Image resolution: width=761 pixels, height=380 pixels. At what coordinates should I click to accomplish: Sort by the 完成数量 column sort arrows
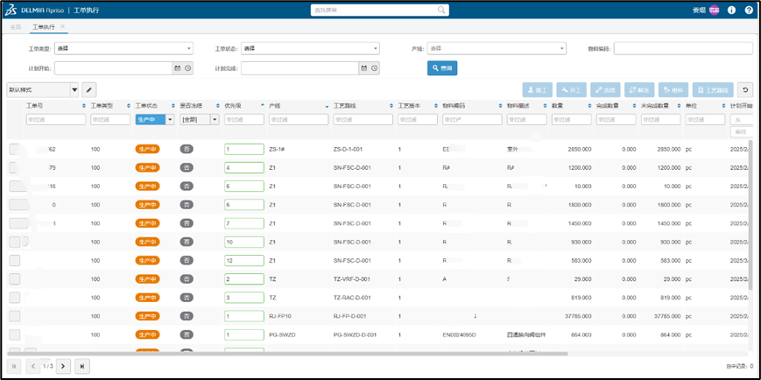tap(634, 106)
